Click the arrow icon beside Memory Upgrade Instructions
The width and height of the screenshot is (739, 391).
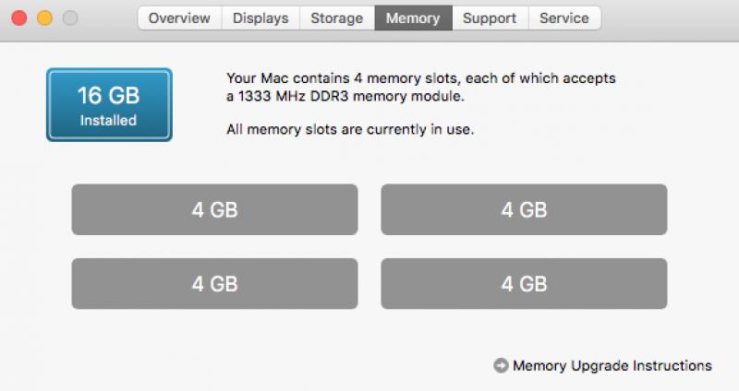(501, 366)
